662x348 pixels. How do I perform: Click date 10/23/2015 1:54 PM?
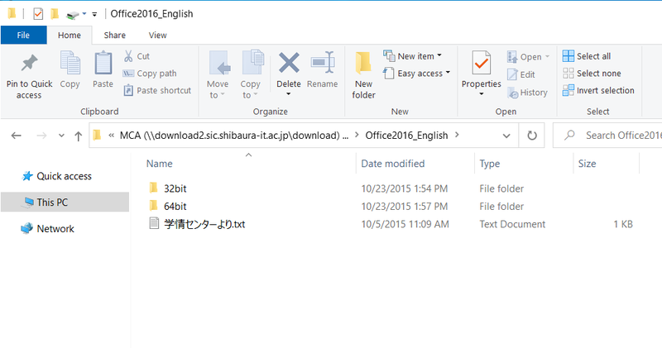(405, 188)
